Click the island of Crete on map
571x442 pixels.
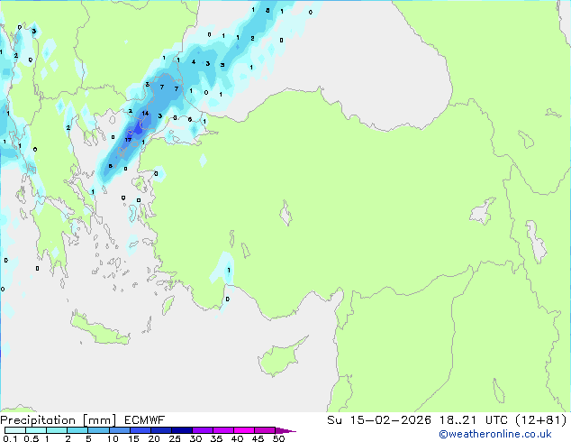click(x=99, y=329)
